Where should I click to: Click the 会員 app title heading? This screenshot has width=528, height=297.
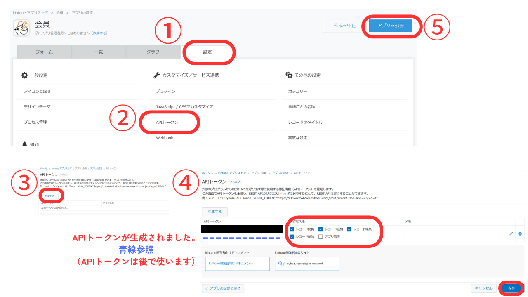point(42,24)
